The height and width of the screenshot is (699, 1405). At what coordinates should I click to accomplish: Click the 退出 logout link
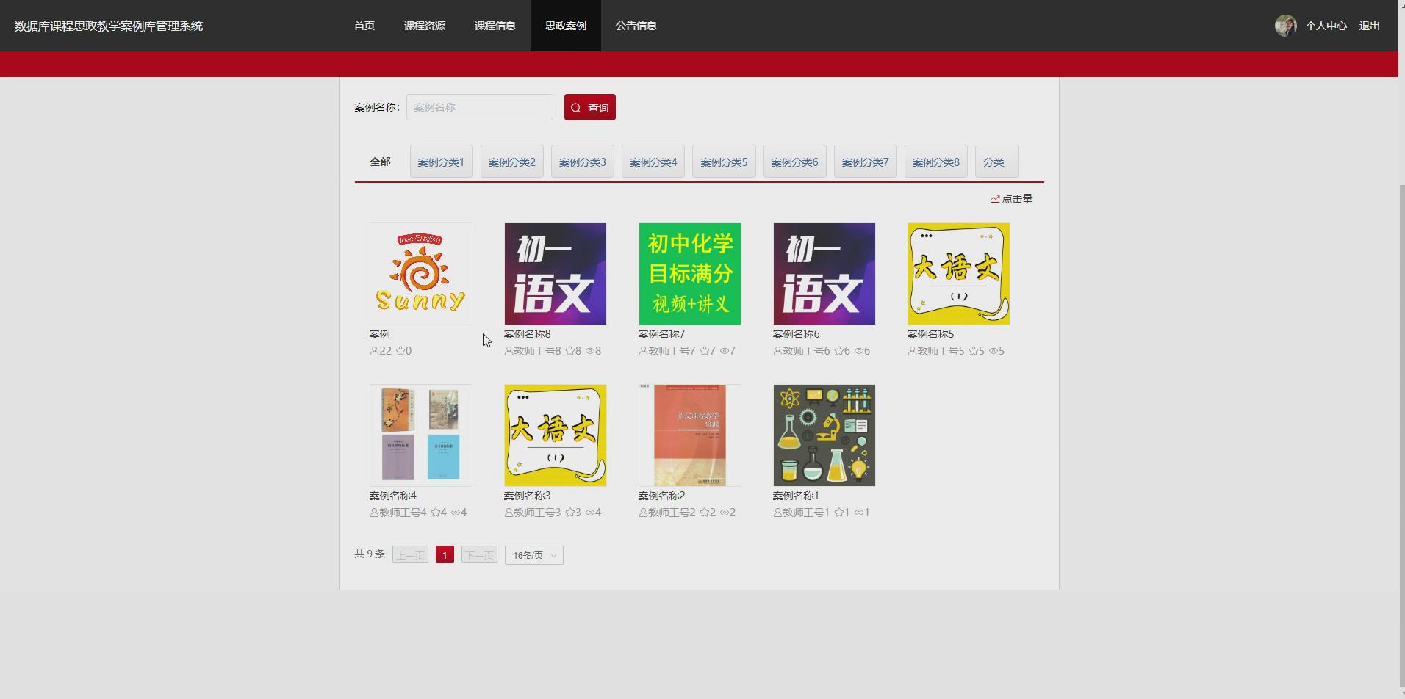pos(1368,25)
